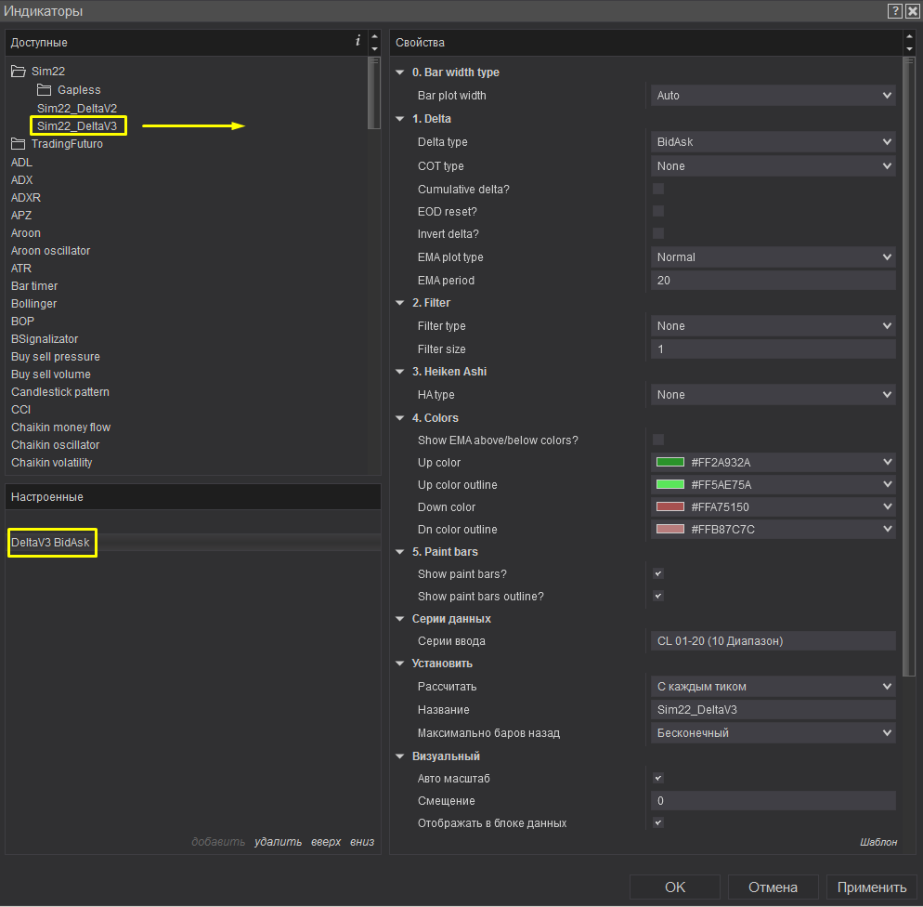The width and height of the screenshot is (923, 907).
Task: Open the Delta type dropdown
Action: (x=773, y=142)
